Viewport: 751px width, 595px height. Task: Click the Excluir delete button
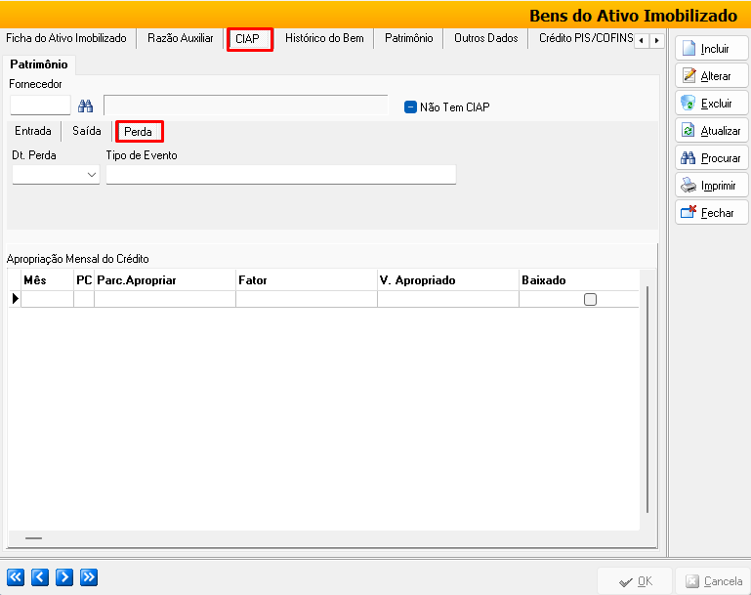[712, 104]
